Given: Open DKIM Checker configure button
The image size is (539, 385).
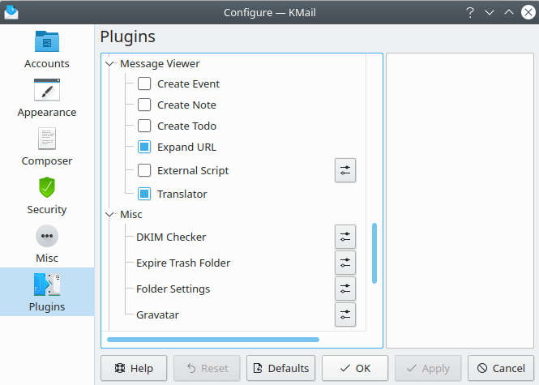Looking at the screenshot, I should click(x=345, y=237).
